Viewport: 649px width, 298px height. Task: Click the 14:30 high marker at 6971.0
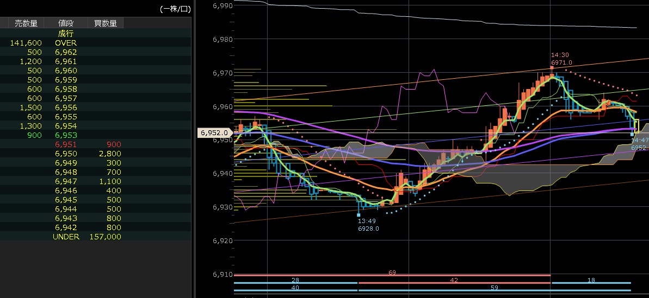(x=560, y=59)
